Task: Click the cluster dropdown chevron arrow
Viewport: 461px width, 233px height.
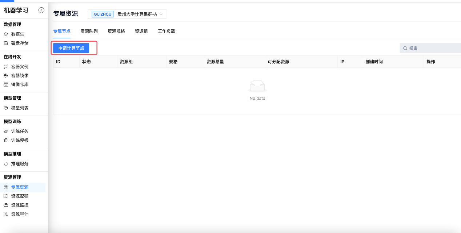Action: 161,14
